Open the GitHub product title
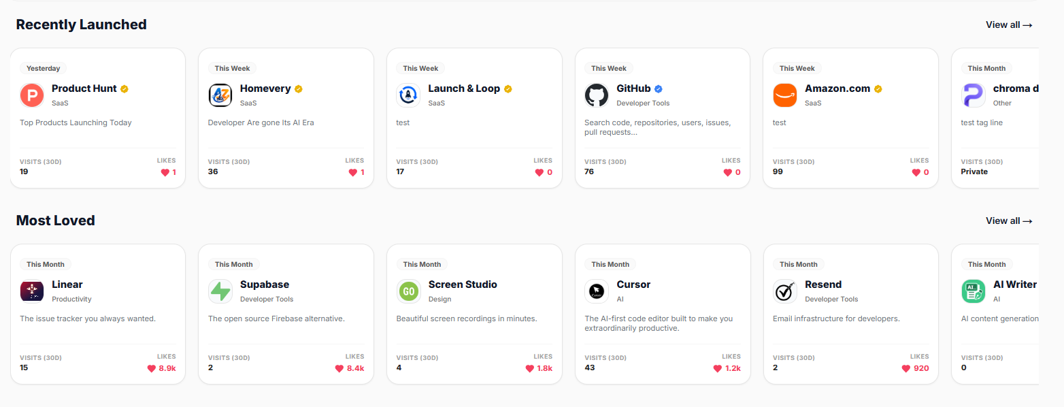Screen dimensions: 1064x407 [x=633, y=88]
